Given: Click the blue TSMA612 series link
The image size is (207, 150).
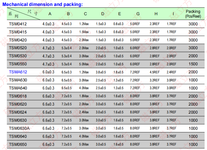Looking at the screenshot, I should [x=18, y=72].
